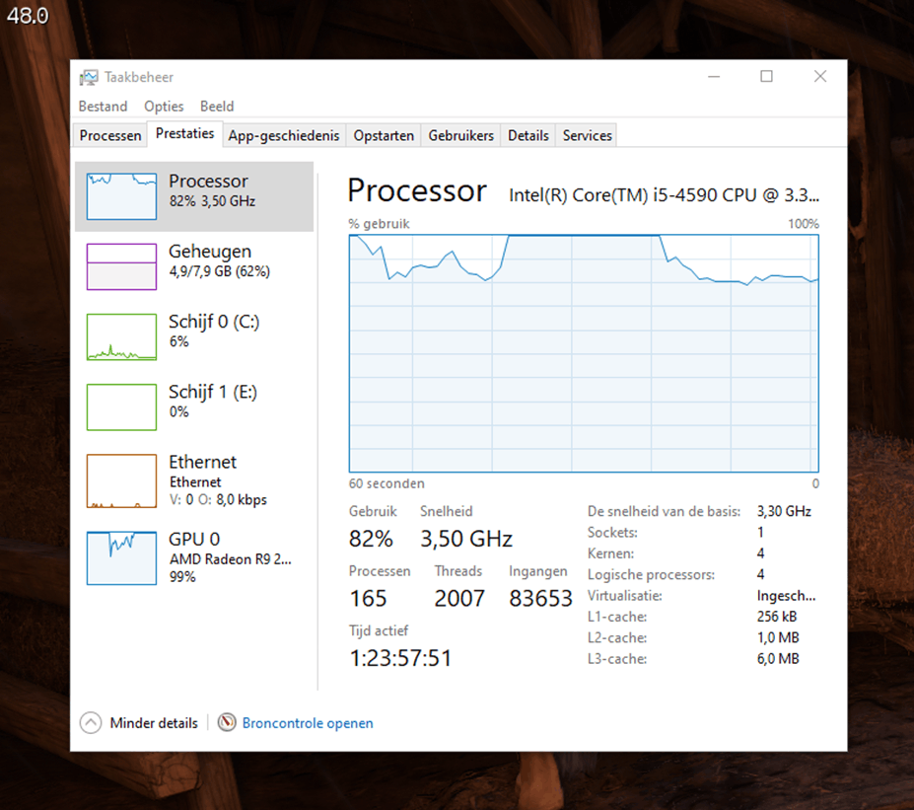Switch to the Processen tab

pos(110,136)
